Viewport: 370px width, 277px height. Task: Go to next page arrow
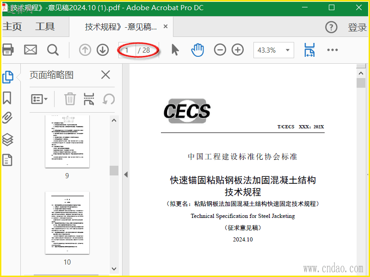click(x=103, y=50)
